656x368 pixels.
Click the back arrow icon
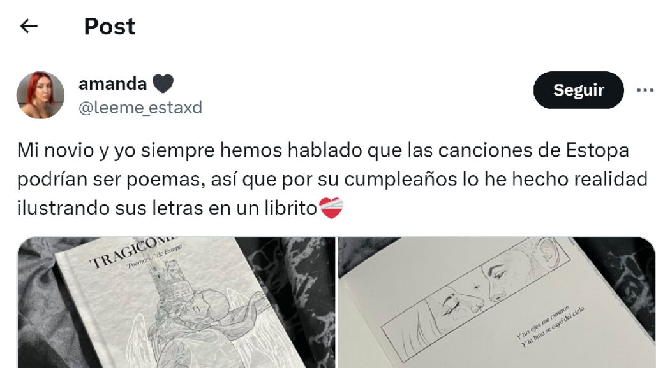pyautogui.click(x=29, y=26)
